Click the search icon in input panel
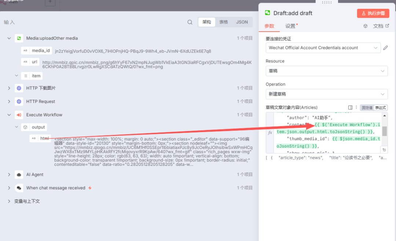 coord(190,22)
